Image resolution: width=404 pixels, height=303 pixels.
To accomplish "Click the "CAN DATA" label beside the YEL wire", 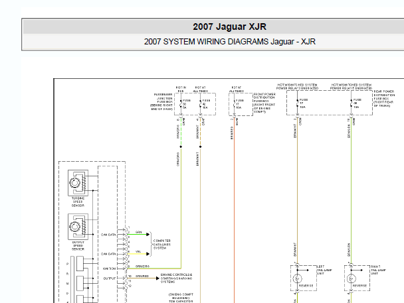I will pyautogui.click(x=108, y=254).
